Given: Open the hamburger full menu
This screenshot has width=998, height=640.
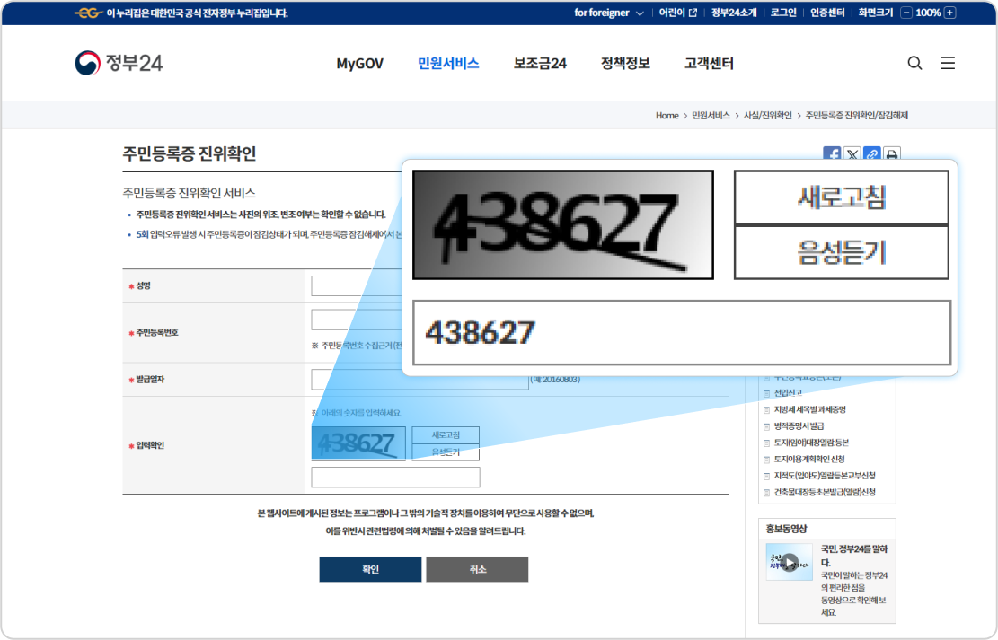Looking at the screenshot, I should pos(948,63).
